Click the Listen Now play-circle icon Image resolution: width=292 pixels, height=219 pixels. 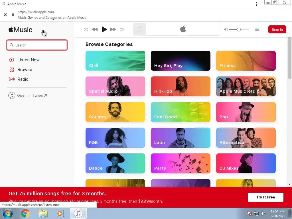(11, 60)
